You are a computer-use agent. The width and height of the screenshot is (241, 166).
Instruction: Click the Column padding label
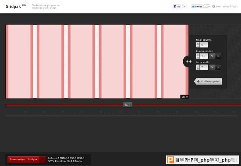[204, 51]
